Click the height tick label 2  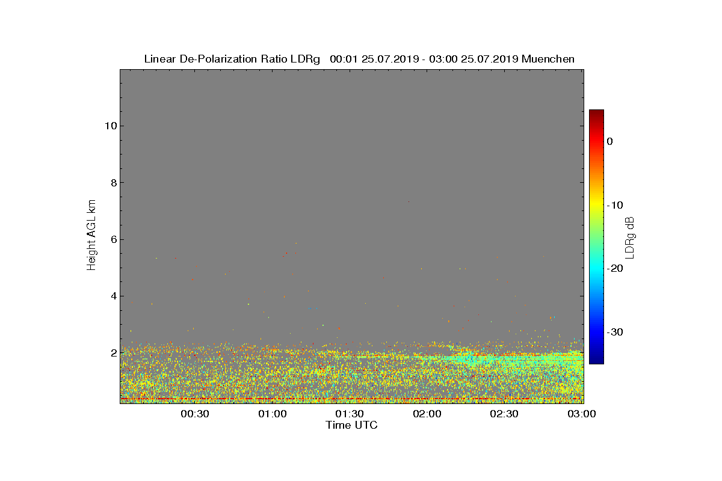click(x=113, y=353)
